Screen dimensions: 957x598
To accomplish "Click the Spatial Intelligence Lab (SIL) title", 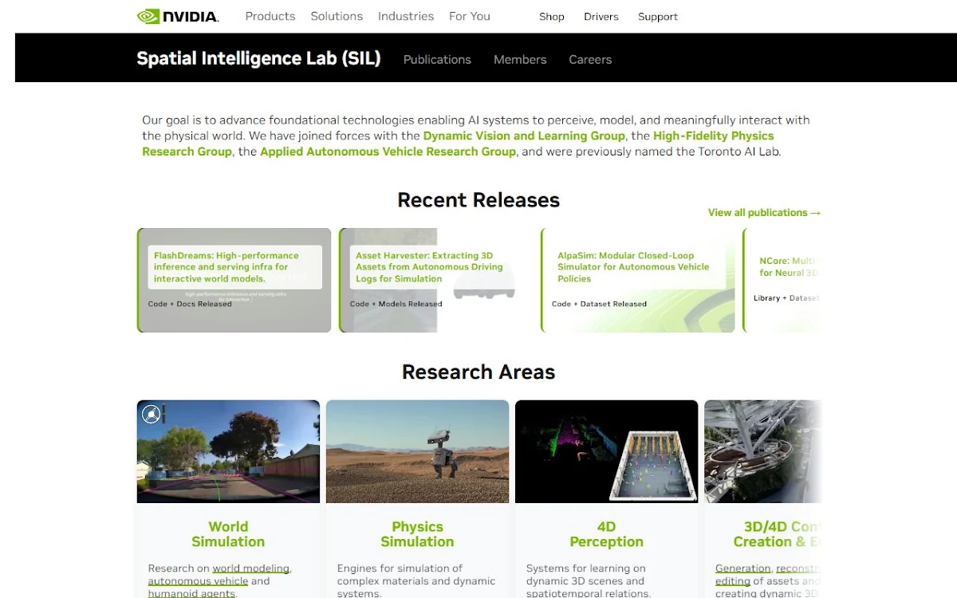I will click(258, 58).
